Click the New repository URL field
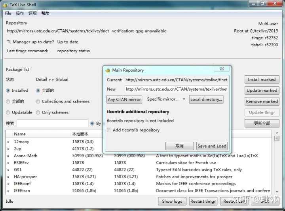Image resolution: width=285 pixels, height=211 pixels. pos(176,89)
